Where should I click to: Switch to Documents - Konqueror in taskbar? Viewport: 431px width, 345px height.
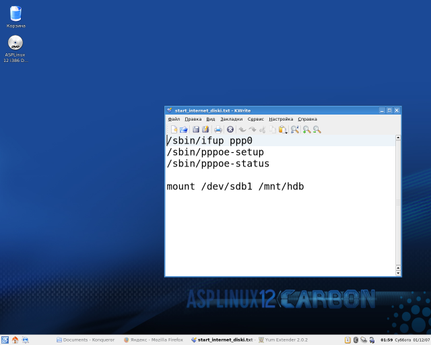click(86, 340)
